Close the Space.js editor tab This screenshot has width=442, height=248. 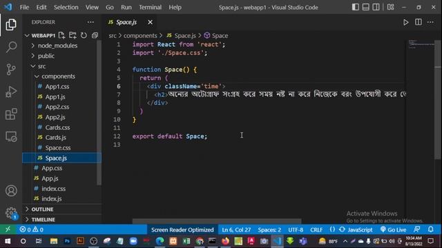pyautogui.click(x=151, y=22)
